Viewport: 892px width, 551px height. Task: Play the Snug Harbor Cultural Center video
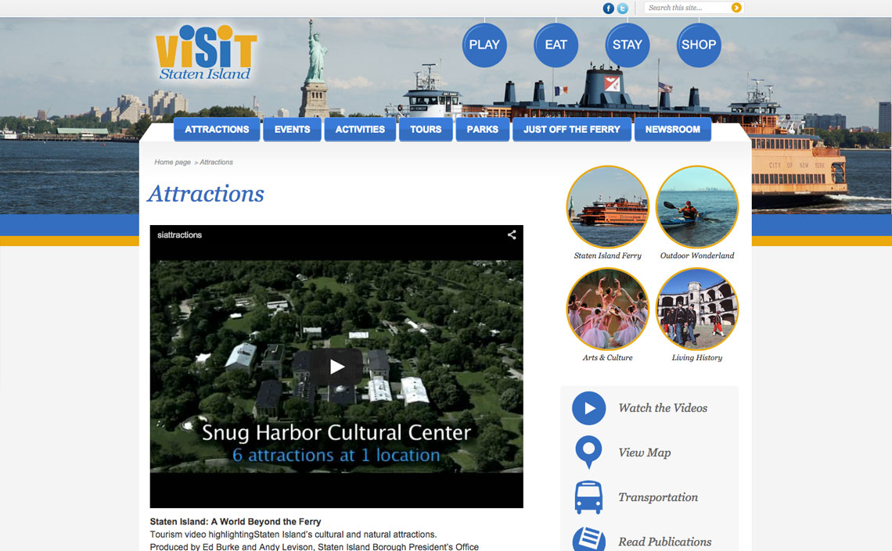click(x=336, y=367)
